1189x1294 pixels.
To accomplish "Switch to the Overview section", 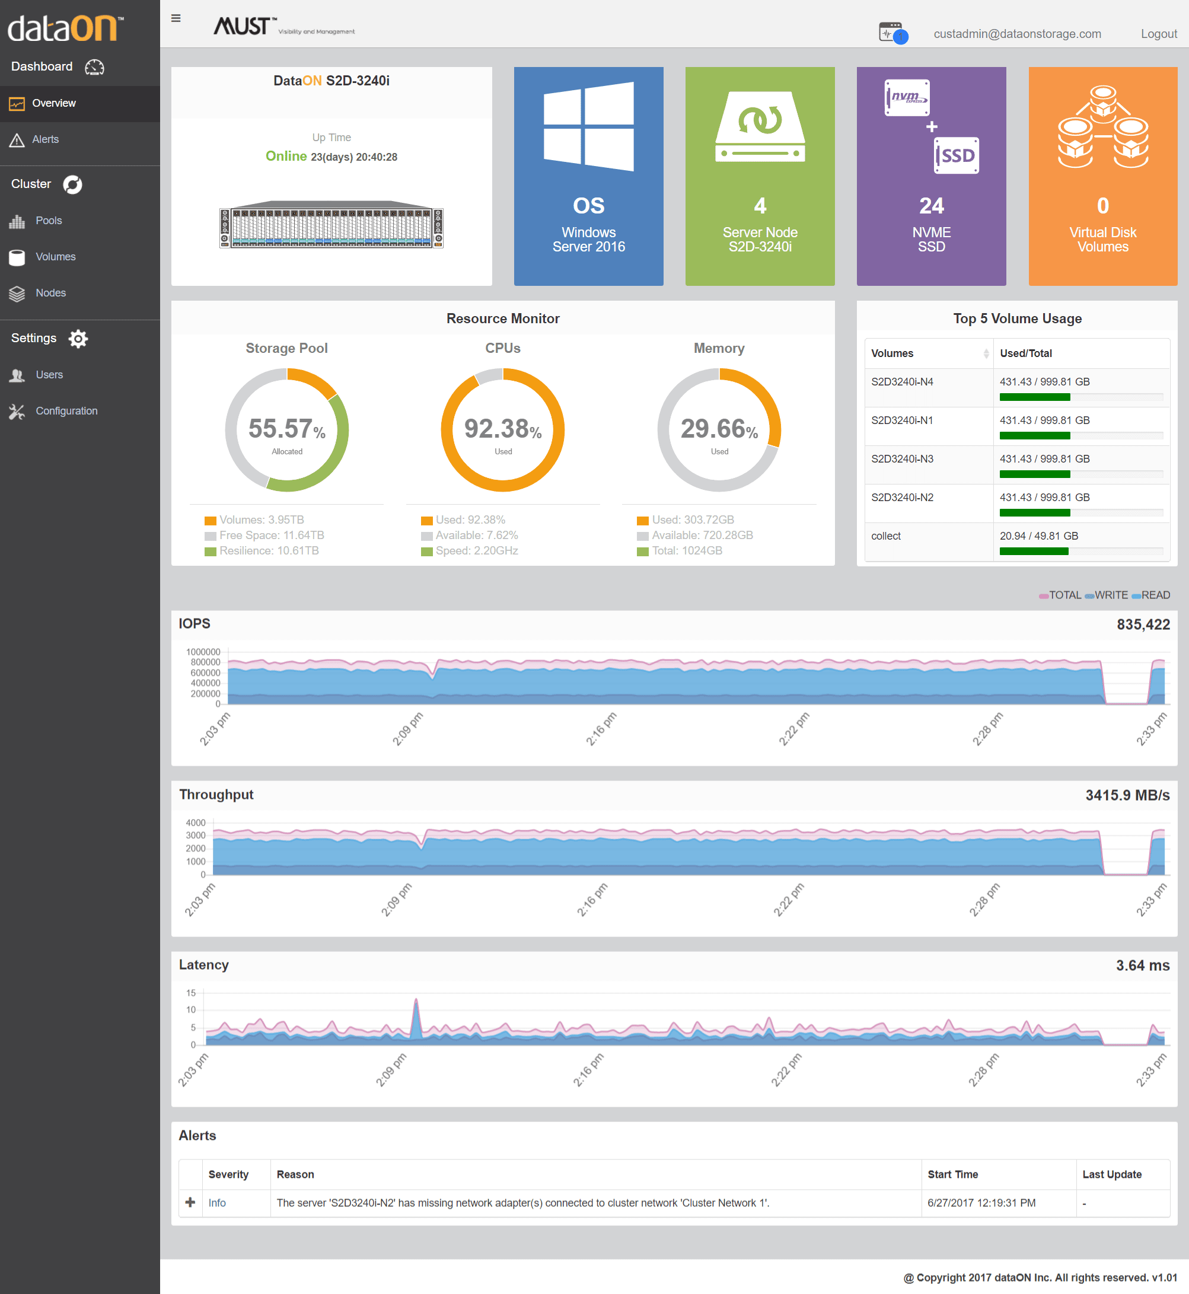I will click(x=54, y=103).
